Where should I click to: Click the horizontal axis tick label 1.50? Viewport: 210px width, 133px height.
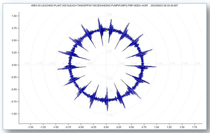pos(182,127)
